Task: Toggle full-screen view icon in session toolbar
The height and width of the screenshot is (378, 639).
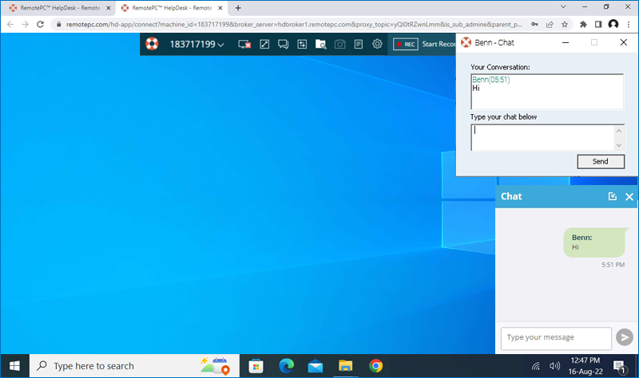Action: pyautogui.click(x=264, y=45)
